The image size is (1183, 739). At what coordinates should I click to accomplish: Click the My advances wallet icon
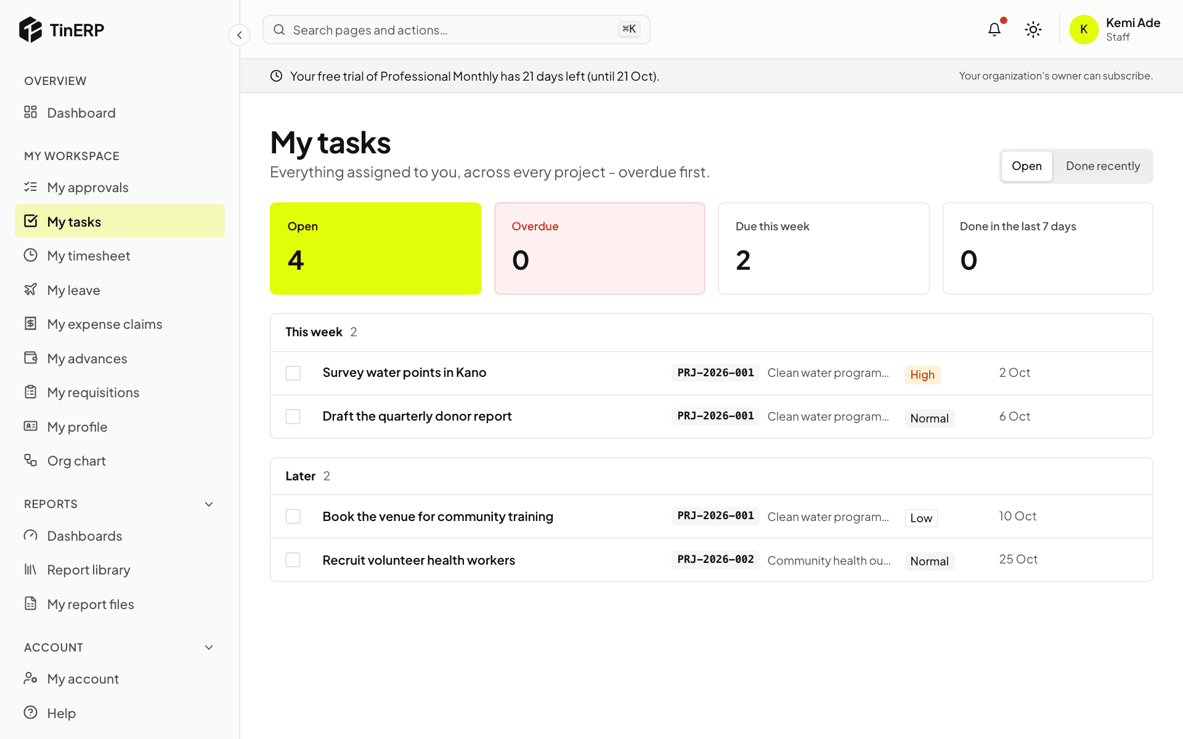pyautogui.click(x=31, y=358)
